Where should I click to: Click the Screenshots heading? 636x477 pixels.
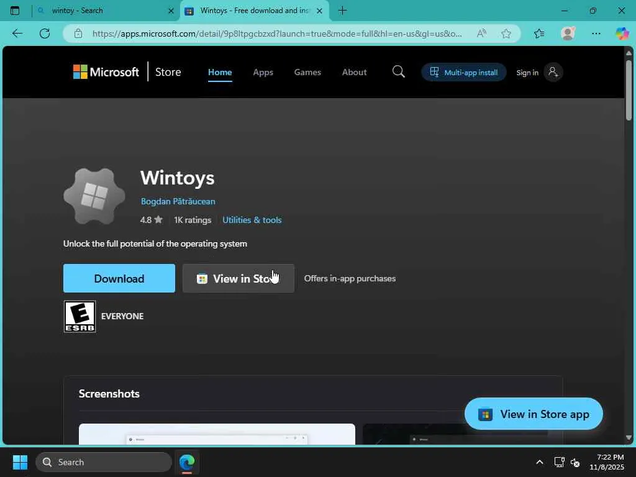click(109, 393)
